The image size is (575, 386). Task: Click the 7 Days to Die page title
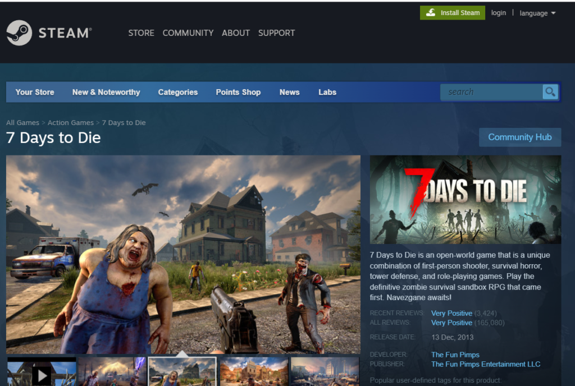(53, 137)
